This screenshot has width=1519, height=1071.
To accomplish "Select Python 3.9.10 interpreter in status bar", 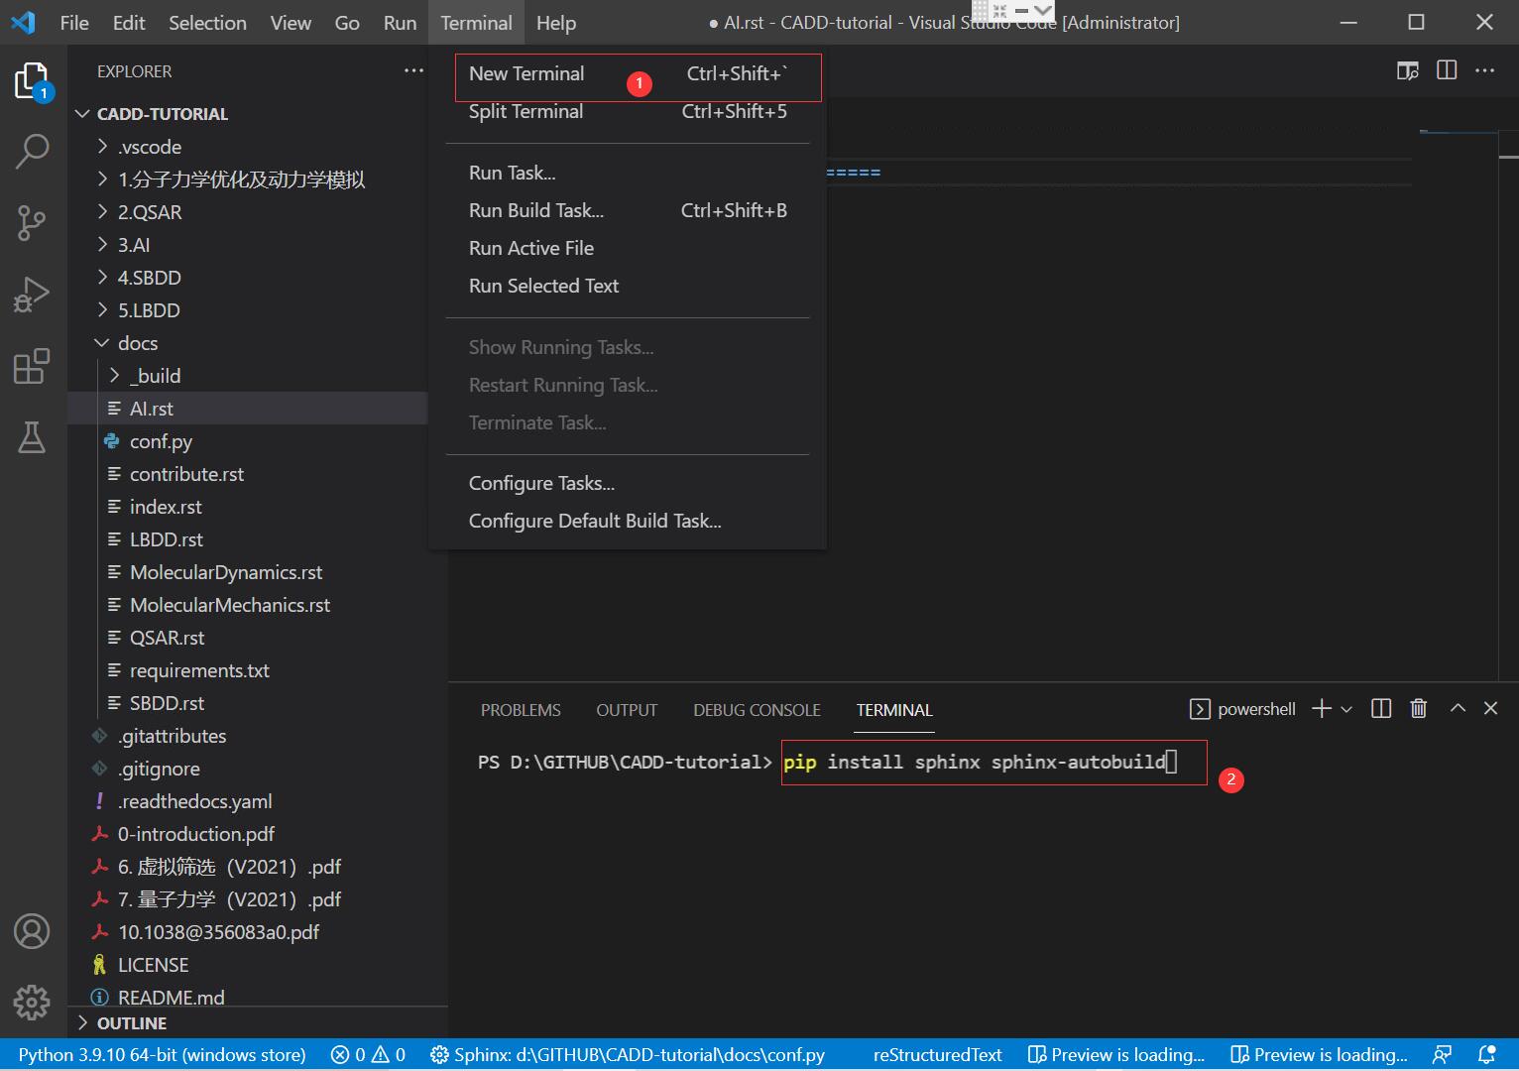I will pos(162,1054).
